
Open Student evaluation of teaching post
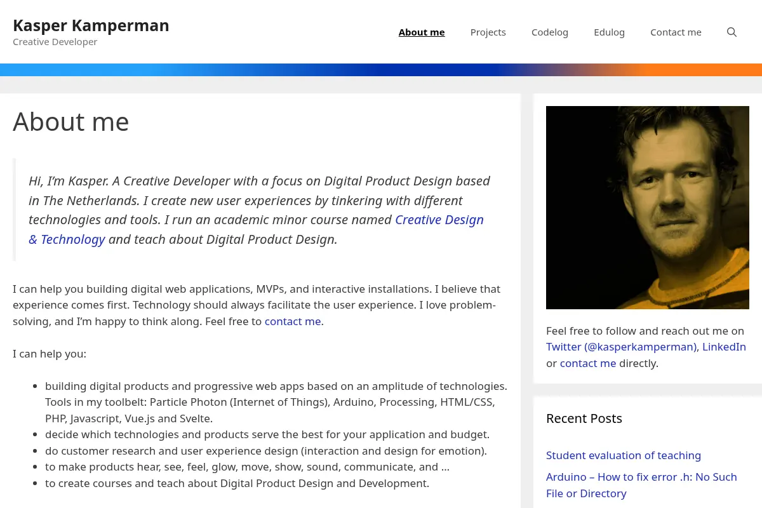point(624,455)
